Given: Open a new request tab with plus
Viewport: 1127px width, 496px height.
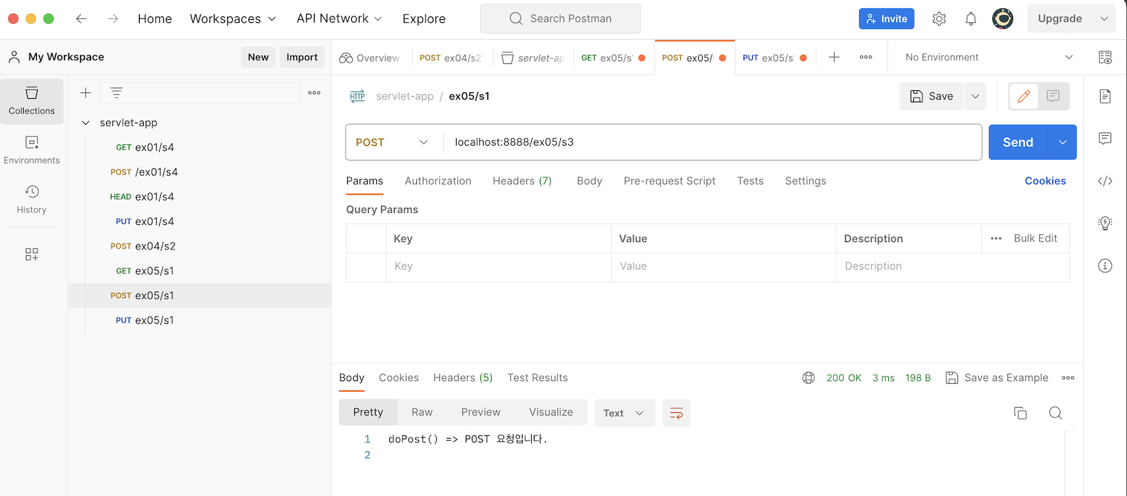Looking at the screenshot, I should [x=834, y=57].
